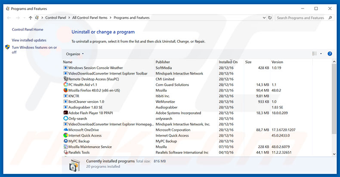Open help with the blue question mark
The width and height of the screenshot is (340, 177).
coord(330,54)
